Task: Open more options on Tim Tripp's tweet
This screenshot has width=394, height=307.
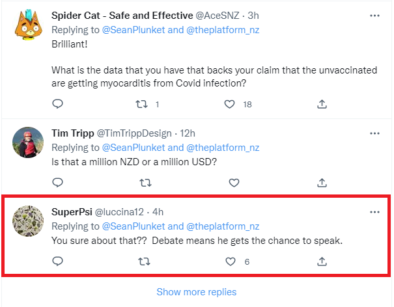Action: point(374,133)
